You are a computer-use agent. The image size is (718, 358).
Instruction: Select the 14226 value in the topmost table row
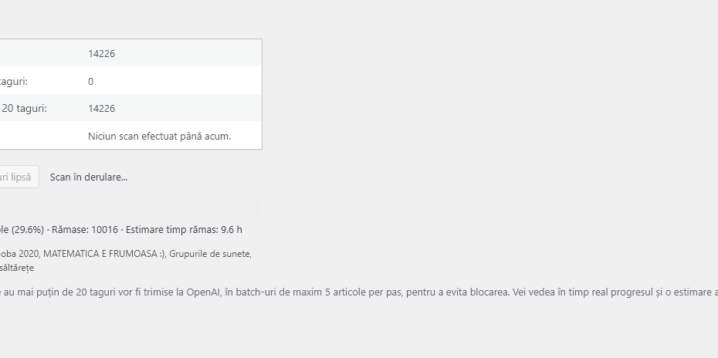click(102, 53)
